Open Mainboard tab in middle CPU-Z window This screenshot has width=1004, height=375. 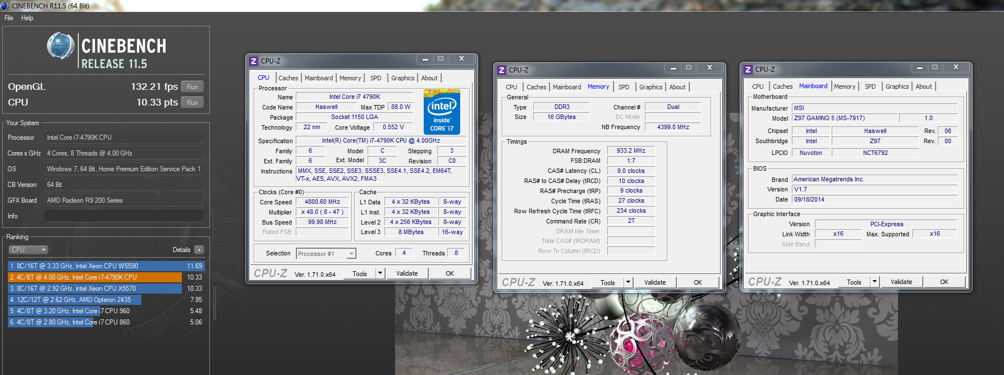pos(567,87)
